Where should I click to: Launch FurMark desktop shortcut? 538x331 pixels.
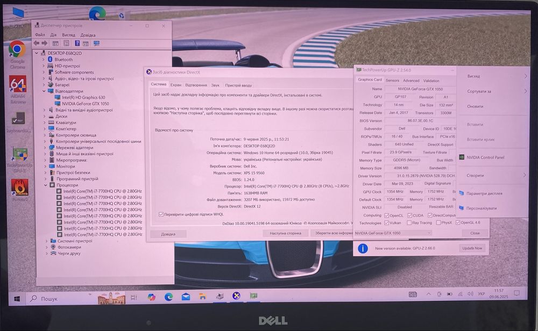pos(20,190)
